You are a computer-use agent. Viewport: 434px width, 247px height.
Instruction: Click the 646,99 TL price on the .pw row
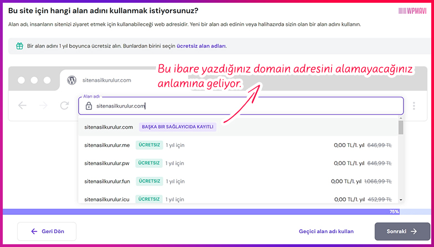[x=380, y=164]
